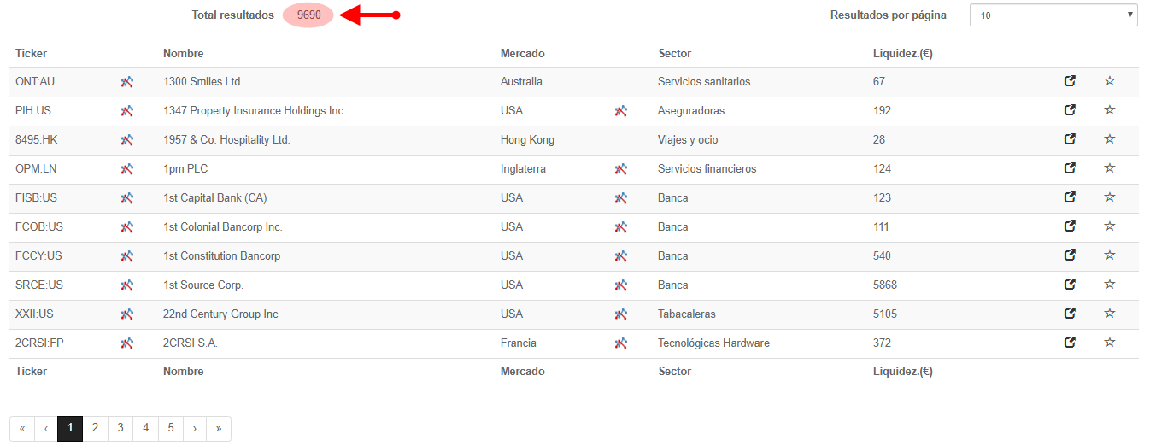The height and width of the screenshot is (446, 1150).
Task: Click the tools icon beside ONT:AU ticker
Action: 127,82
